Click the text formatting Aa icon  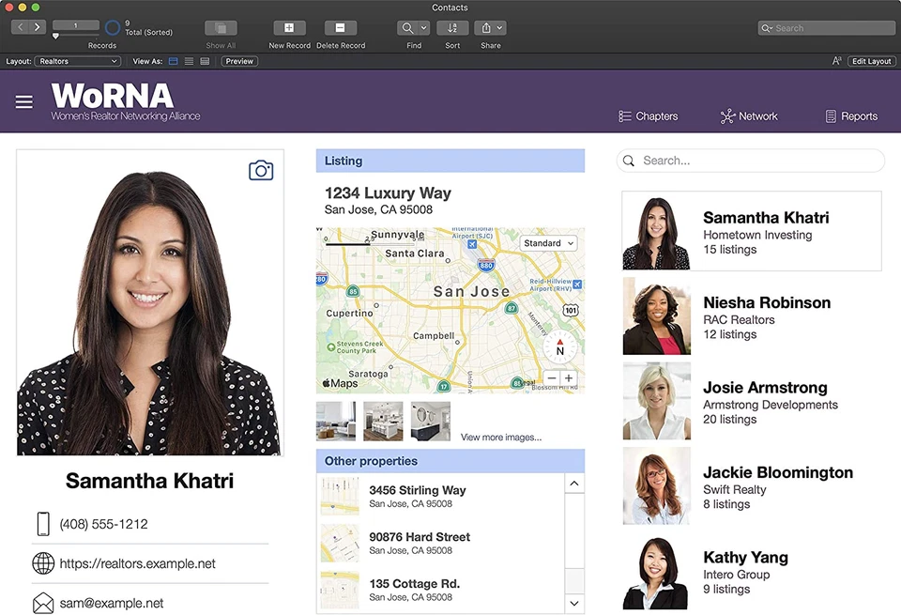point(836,61)
